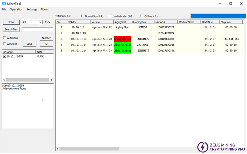
Task: Click the red Aging Failed status cell
Action: tap(122, 39)
